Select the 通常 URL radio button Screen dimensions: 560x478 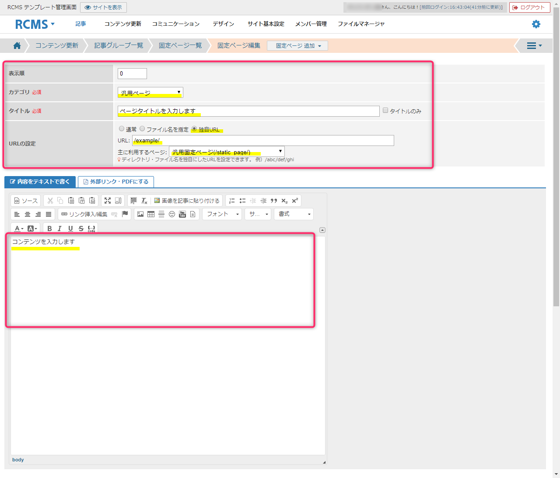pos(122,129)
